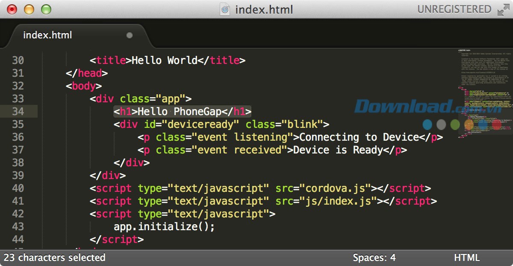The image size is (513, 266).
Task: Open the HTML syntax selector in status bar
Action: (x=467, y=257)
